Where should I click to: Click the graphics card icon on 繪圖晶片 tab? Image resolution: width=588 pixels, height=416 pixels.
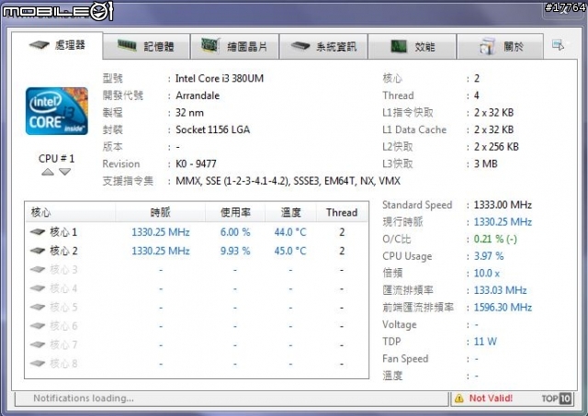pos(209,46)
